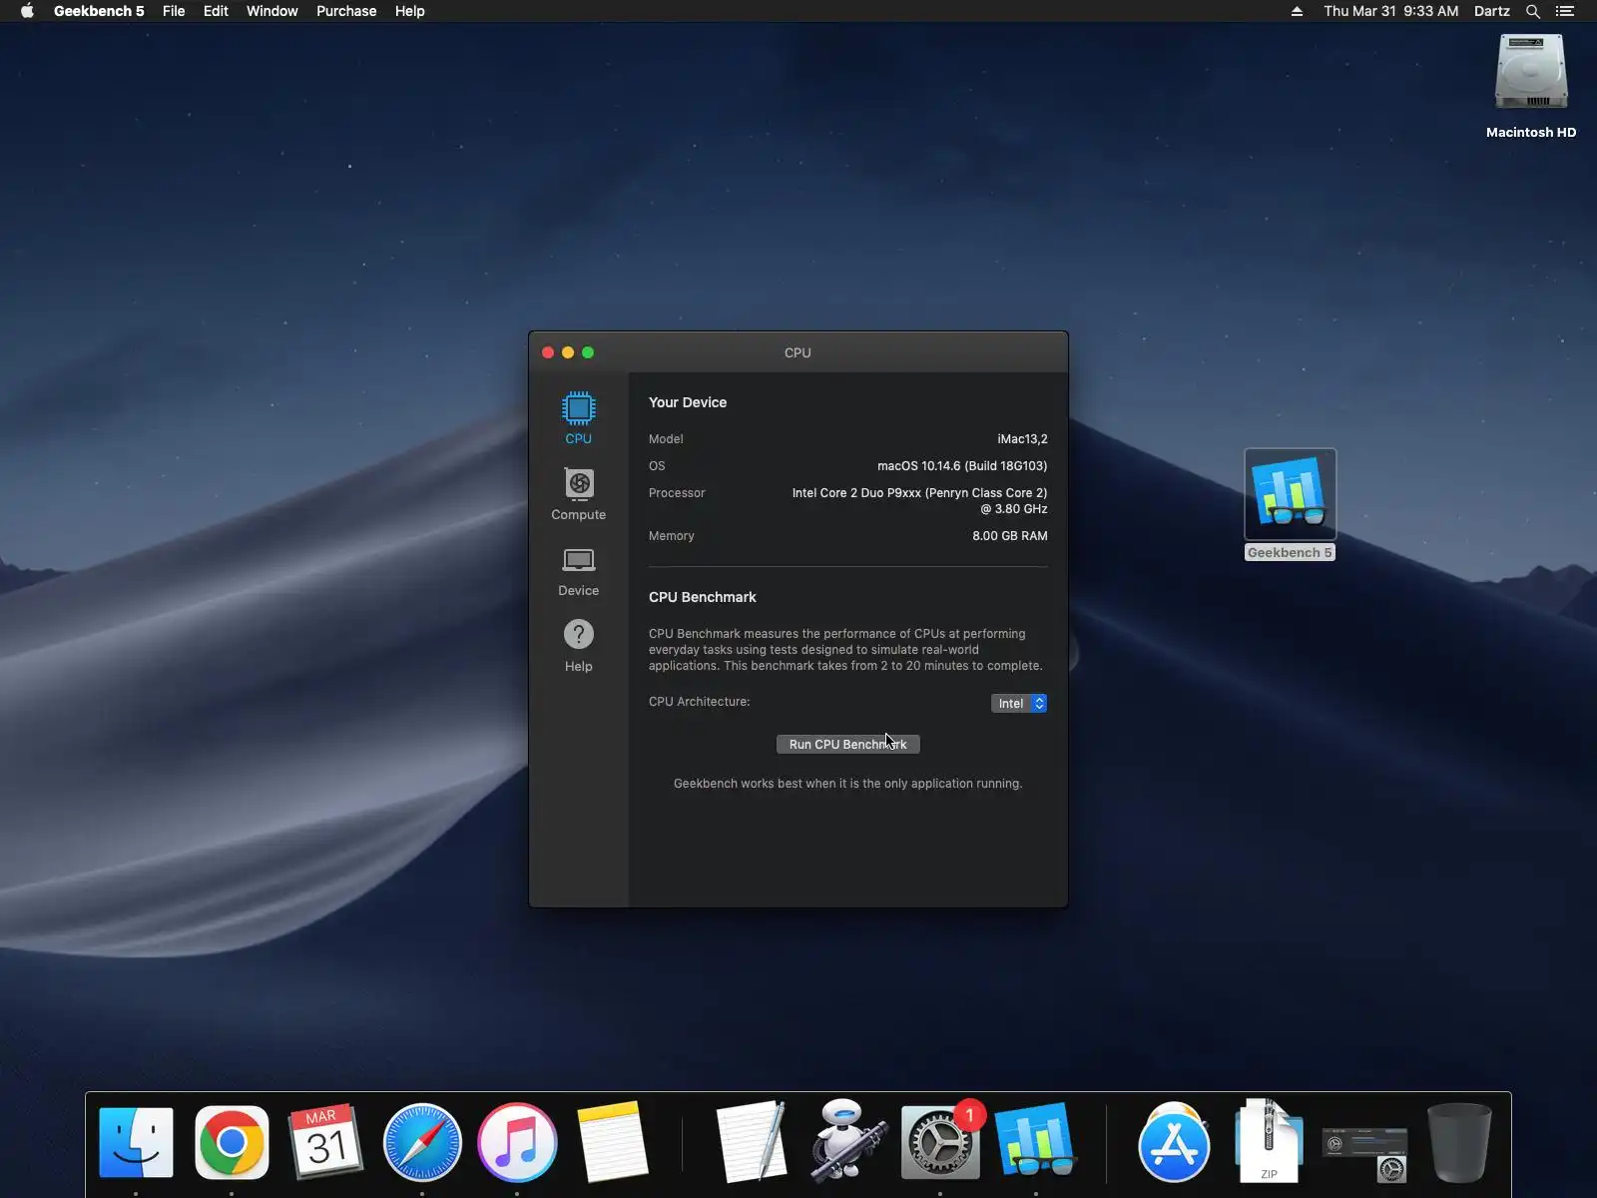Click the model value "iMac13,2"
1597x1198 pixels.
(1022, 439)
